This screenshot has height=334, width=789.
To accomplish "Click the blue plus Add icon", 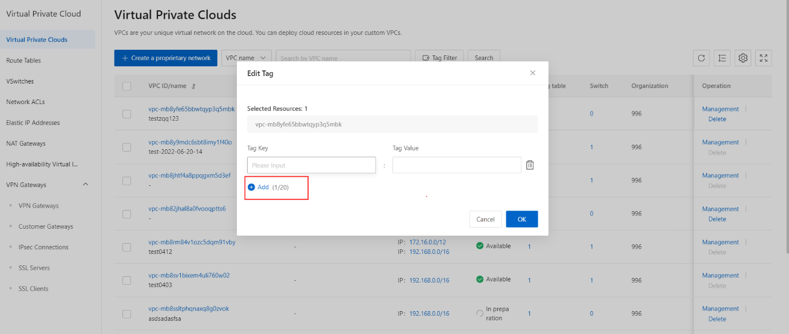I will (x=251, y=187).
